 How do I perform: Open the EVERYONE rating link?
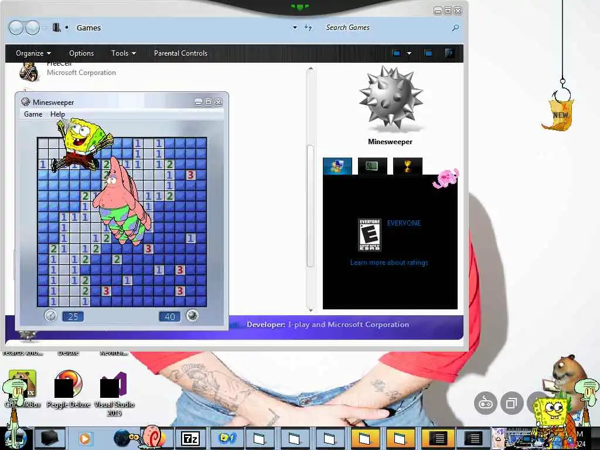pyautogui.click(x=404, y=223)
